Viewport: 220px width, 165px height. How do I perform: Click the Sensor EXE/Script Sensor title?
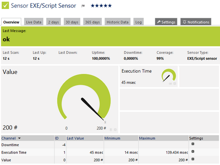[43, 6]
